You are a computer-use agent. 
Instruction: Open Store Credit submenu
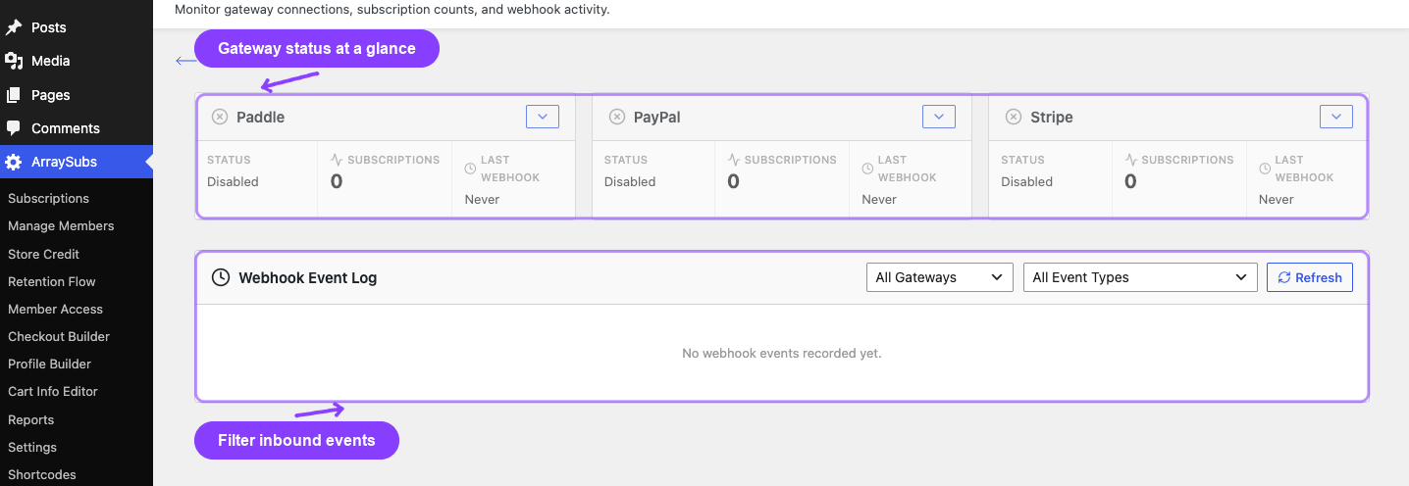[44, 254]
